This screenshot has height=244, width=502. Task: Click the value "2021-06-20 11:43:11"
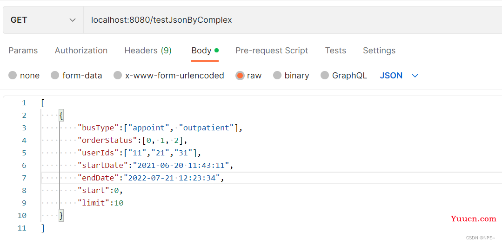point(181,166)
